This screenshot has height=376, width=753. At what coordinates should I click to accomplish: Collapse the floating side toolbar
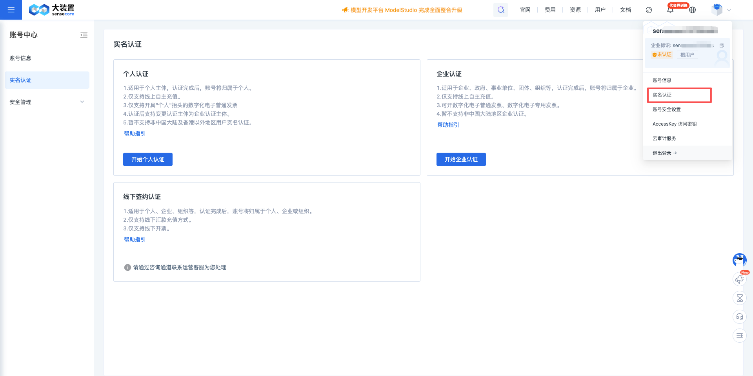[x=739, y=336]
